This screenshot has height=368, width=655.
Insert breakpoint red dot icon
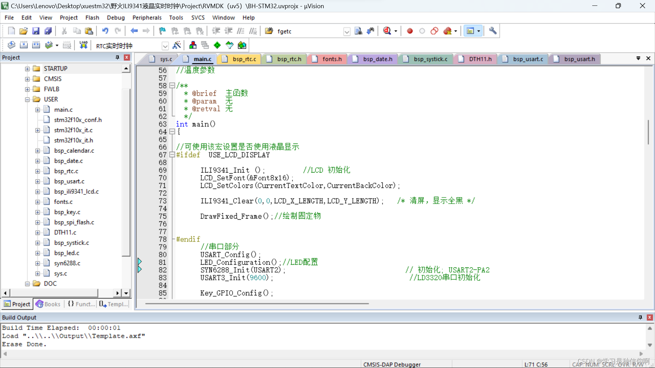(x=410, y=31)
